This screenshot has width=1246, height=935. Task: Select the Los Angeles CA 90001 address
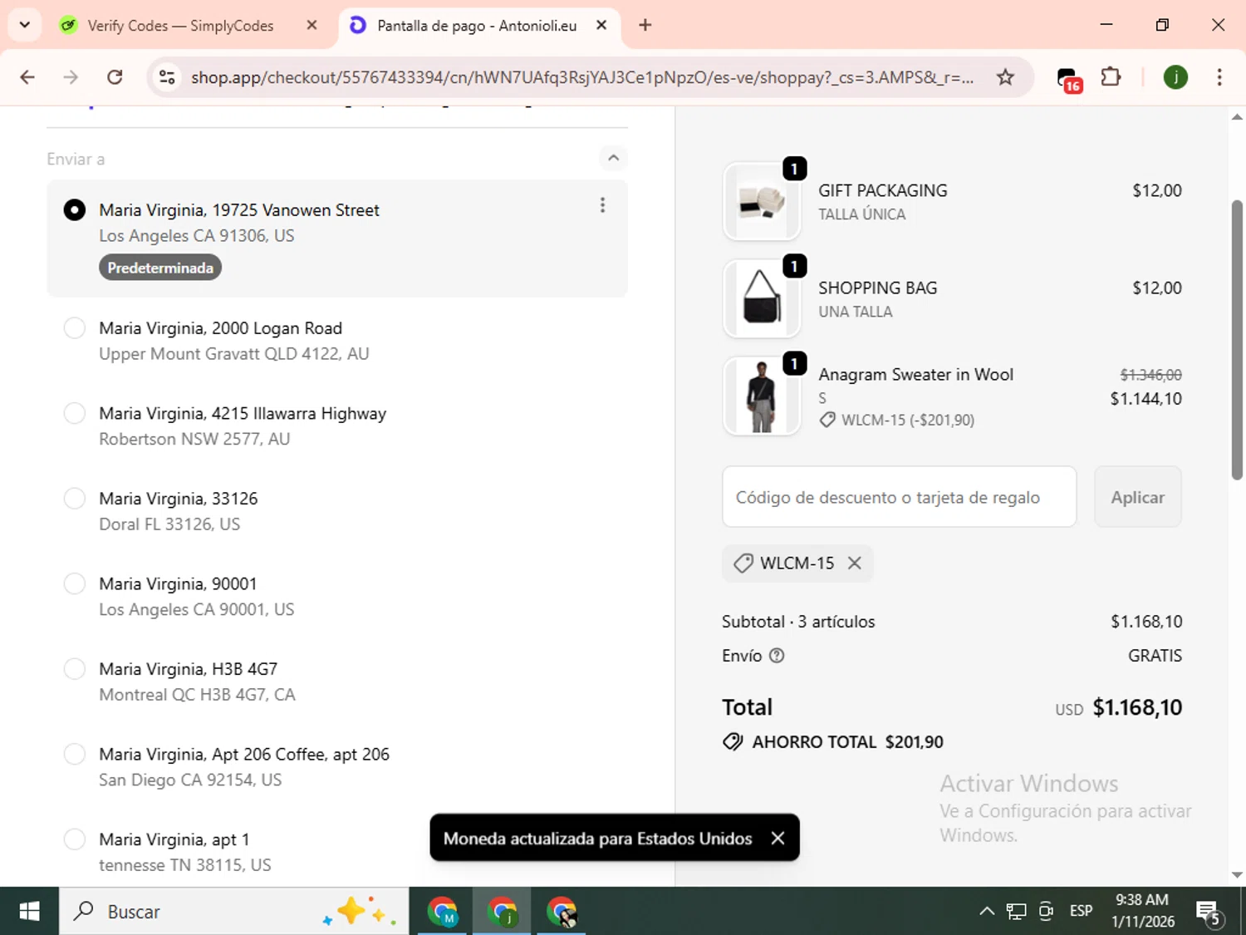point(75,583)
